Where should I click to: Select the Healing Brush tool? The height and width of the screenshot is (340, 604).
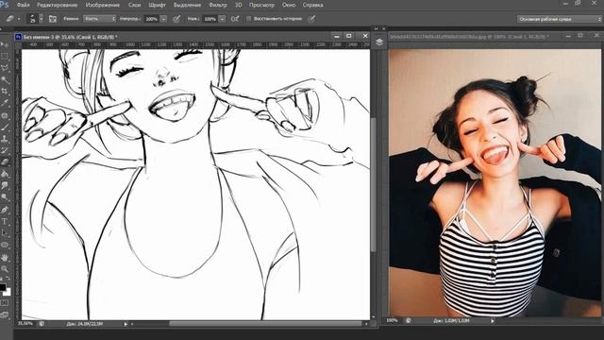tap(5, 115)
